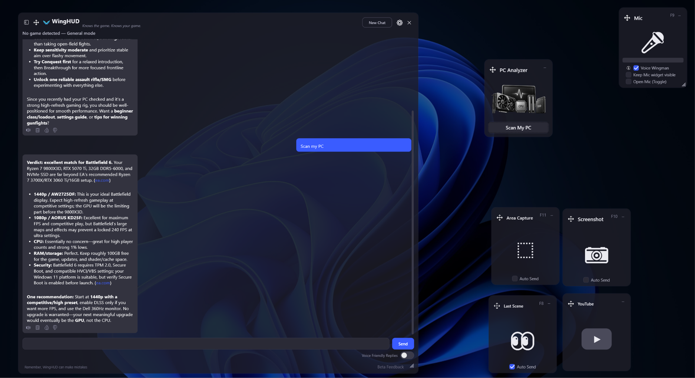
Task: Enable Keep Mic widget visible
Action: point(629,75)
